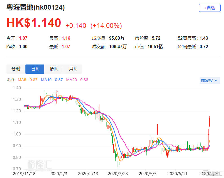224x178 pixels.
Task: Click the +自选 add to watchlist button
Action: (210, 8)
